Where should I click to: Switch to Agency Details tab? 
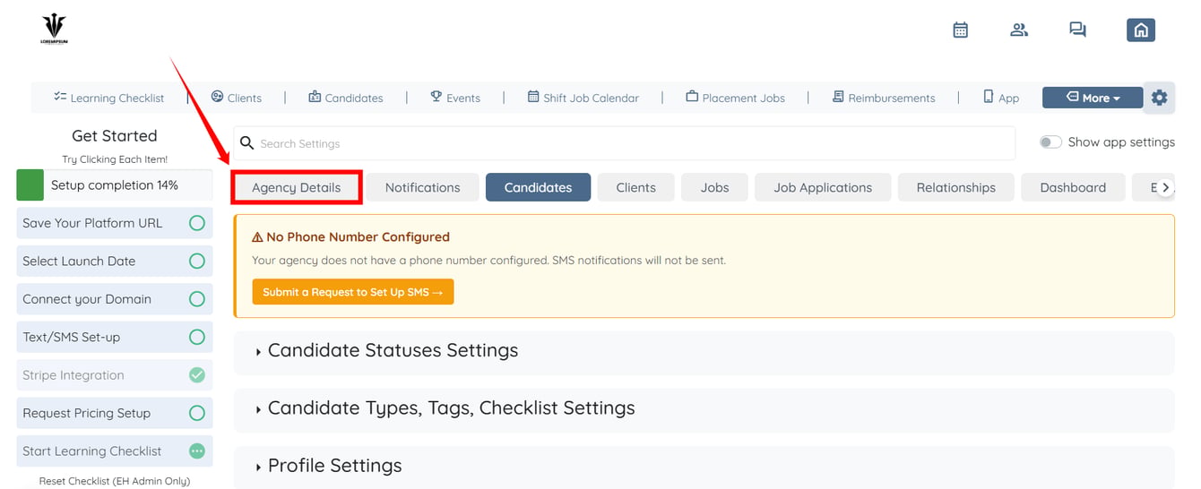point(297,187)
